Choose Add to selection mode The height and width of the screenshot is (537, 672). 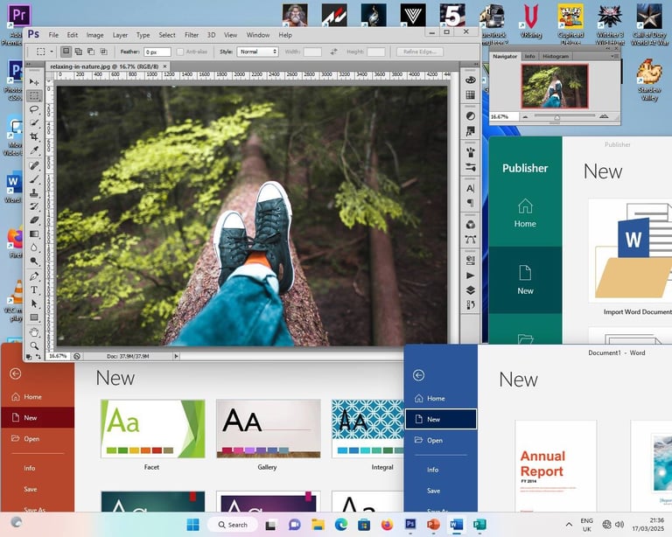[x=79, y=52]
